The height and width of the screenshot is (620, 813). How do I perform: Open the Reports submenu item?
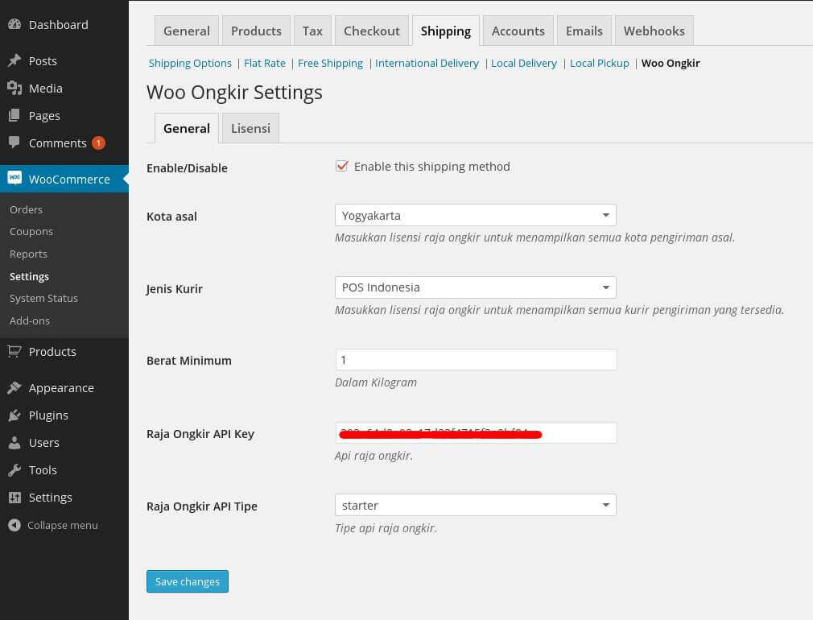pyautogui.click(x=28, y=254)
